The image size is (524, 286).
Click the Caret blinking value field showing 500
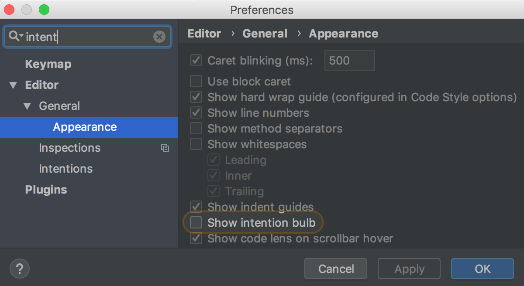pyautogui.click(x=349, y=60)
